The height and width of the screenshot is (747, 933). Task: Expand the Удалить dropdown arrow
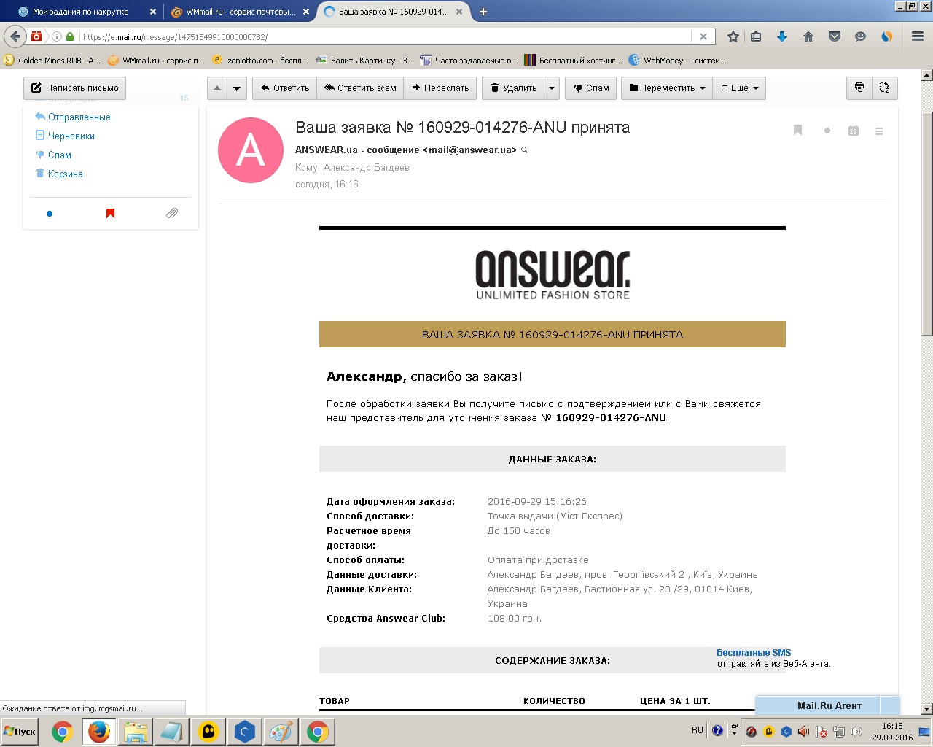(552, 88)
